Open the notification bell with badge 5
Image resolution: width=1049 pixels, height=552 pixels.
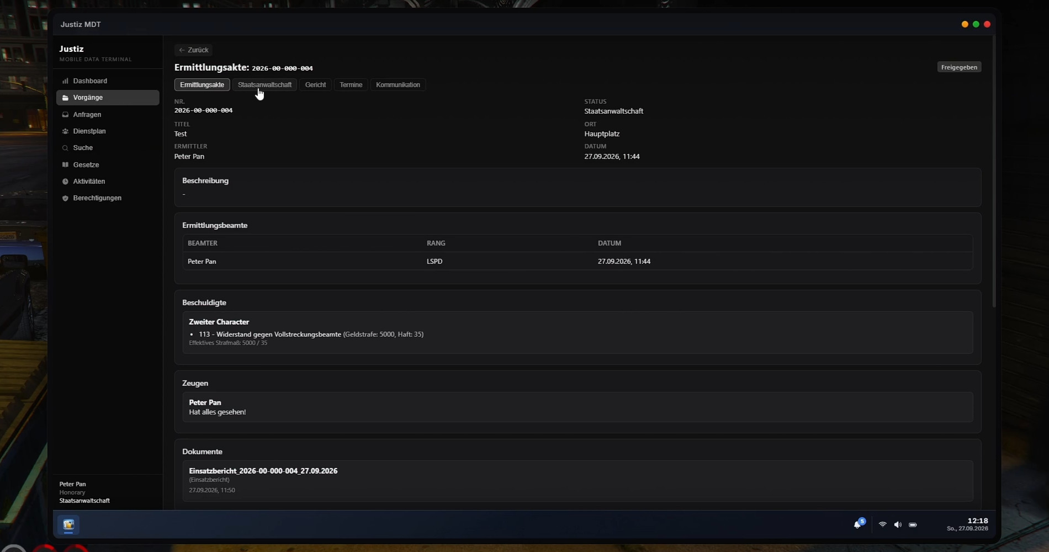click(x=859, y=523)
